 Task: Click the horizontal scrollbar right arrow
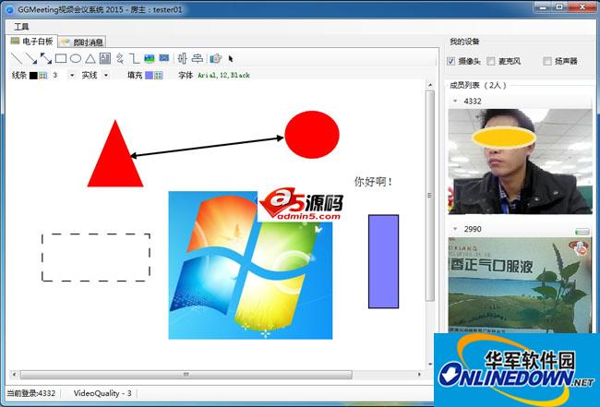coord(419,375)
